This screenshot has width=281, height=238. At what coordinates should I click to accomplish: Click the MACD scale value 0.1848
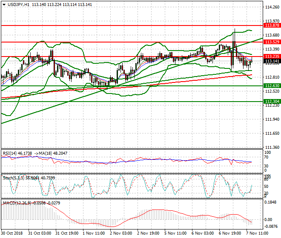click(271, 202)
